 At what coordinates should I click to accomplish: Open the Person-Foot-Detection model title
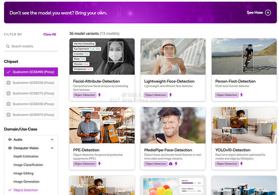pos(235,81)
